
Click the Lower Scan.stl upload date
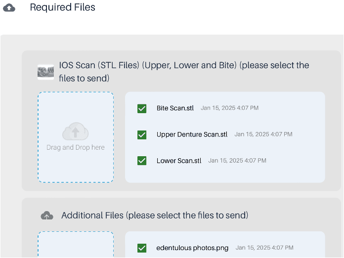click(x=237, y=161)
